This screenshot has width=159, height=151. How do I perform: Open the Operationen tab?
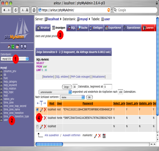click(x=132, y=28)
